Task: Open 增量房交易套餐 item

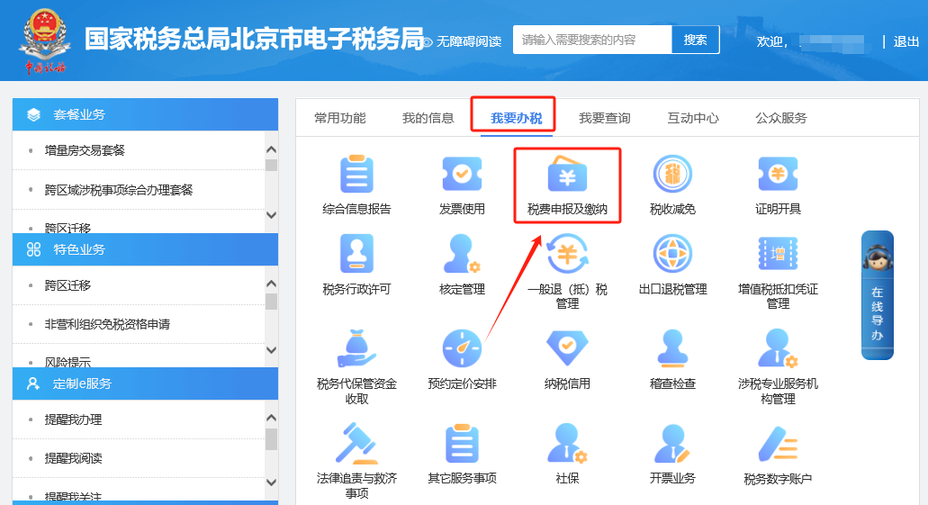Action: 85,150
